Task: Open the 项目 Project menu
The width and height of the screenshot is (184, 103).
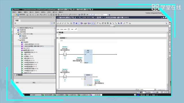Action: (14, 12)
